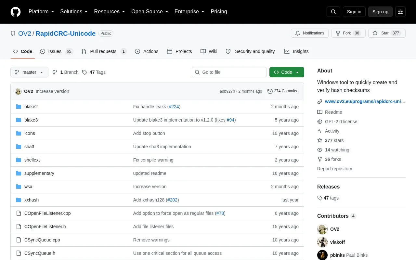Click the CSyncQueue.h file icon
The width and height of the screenshot is (416, 260).
[x=19, y=253]
